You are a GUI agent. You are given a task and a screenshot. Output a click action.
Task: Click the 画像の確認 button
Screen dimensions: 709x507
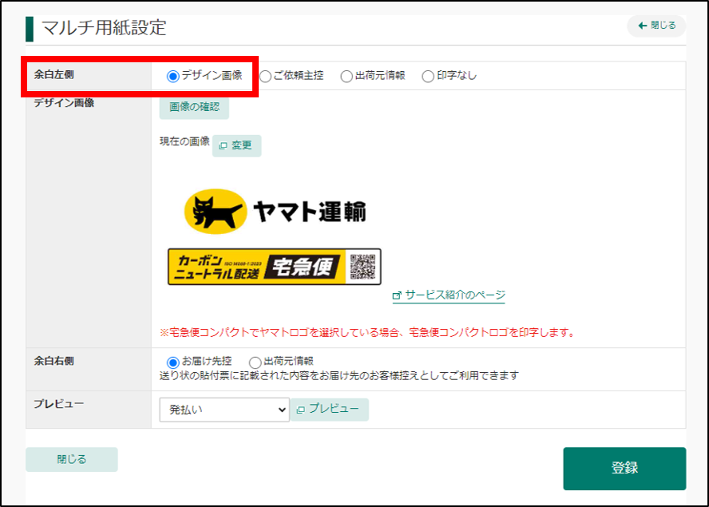coord(195,107)
